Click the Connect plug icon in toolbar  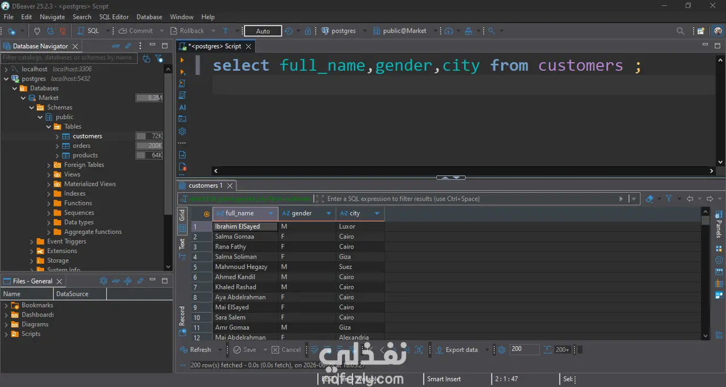click(x=37, y=31)
